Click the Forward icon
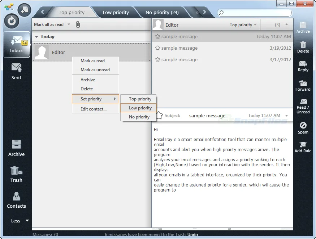Viewport: 316px width, 239px height. (303, 83)
